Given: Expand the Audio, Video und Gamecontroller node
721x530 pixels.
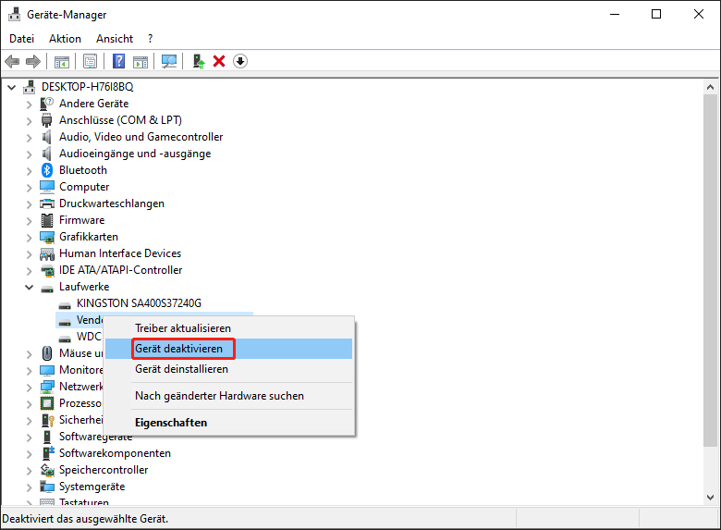Looking at the screenshot, I should pyautogui.click(x=29, y=138).
